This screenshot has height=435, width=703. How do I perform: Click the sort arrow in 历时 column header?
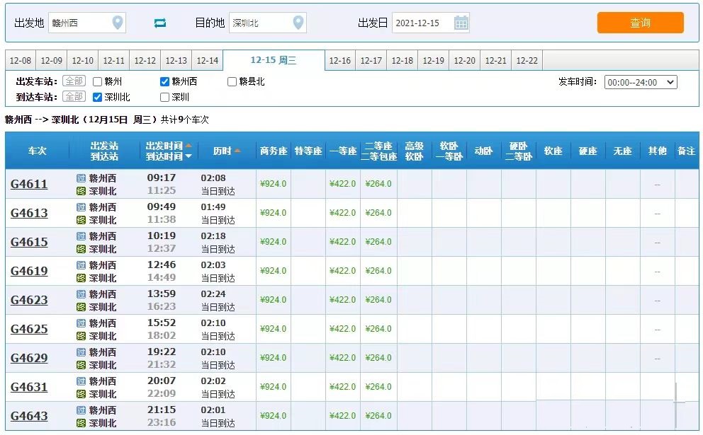click(x=237, y=151)
